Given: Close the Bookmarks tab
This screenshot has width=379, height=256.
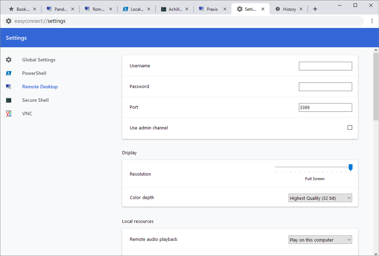Looking at the screenshot, I should [35, 9].
